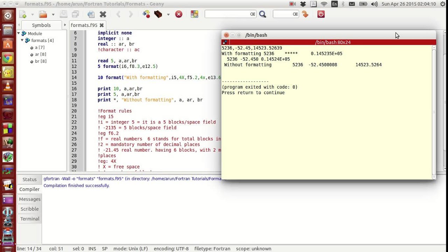
Task: Open the system session gear menu
Action: pyautogui.click(x=442, y=4)
